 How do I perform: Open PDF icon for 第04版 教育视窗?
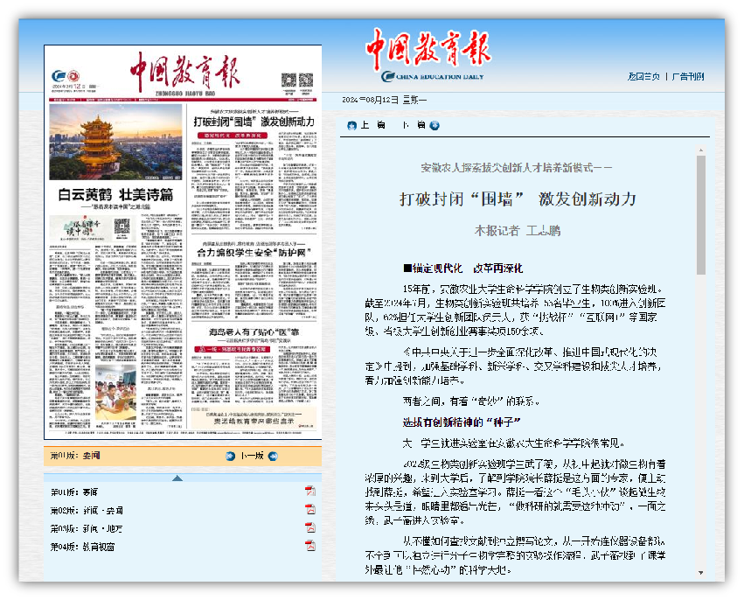point(309,547)
